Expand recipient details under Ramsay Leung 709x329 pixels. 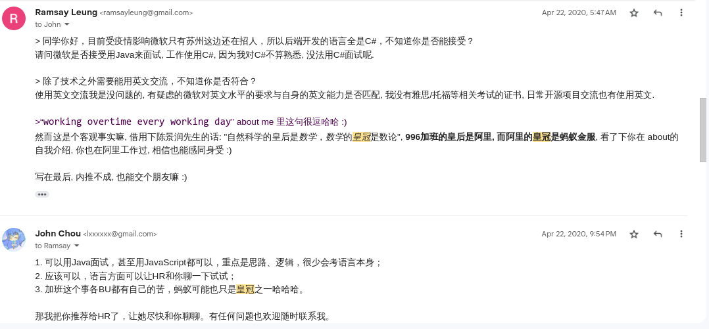coord(66,24)
